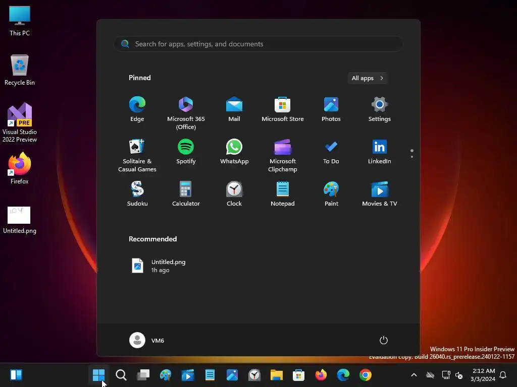The image size is (517, 387).
Task: Click the All apps button
Action: click(368, 78)
